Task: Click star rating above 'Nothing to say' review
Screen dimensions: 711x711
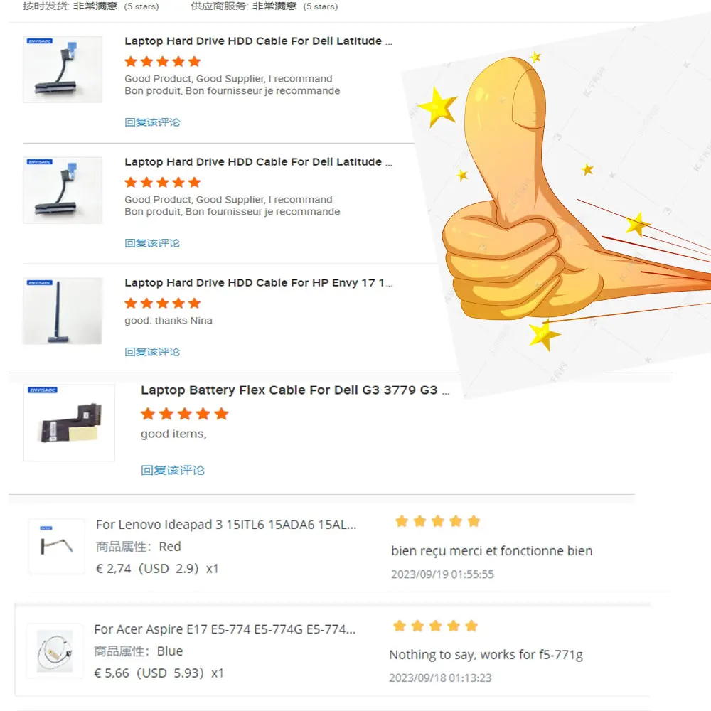Action: [435, 626]
